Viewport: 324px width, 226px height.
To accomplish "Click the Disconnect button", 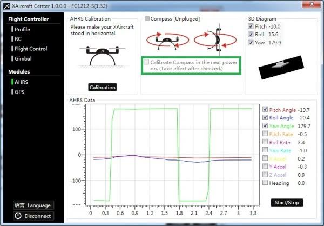I will [33, 216].
